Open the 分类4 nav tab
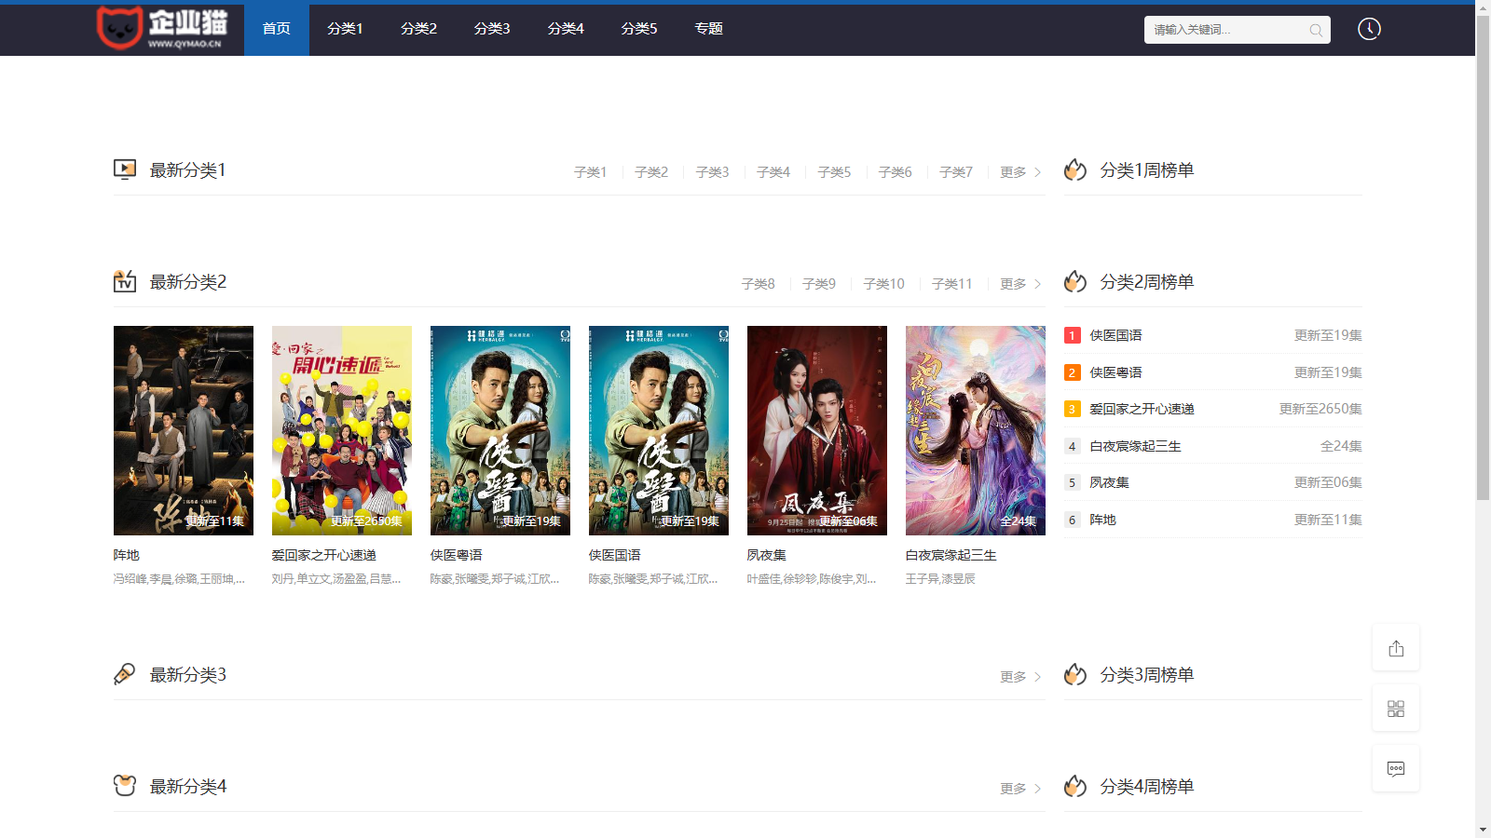 coord(566,29)
